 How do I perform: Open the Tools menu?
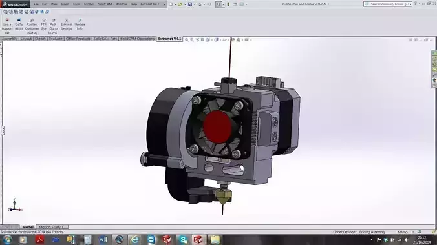76,4
